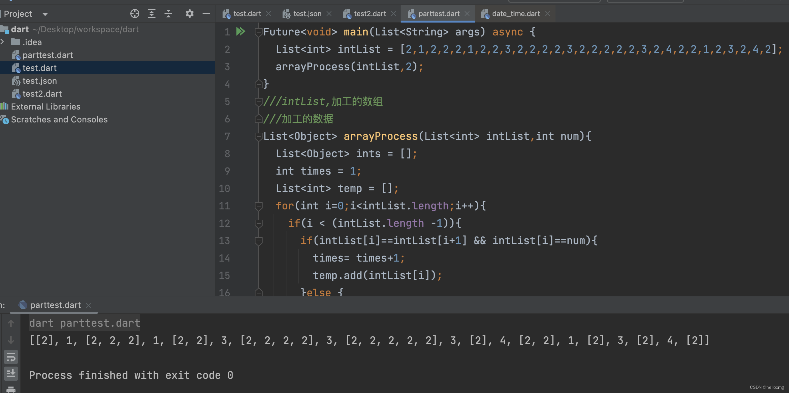Click the Select Opened File target icon
Screen dimensions: 789x393
pyautogui.click(x=135, y=14)
